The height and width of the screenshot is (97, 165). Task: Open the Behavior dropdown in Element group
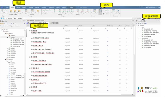106,10
